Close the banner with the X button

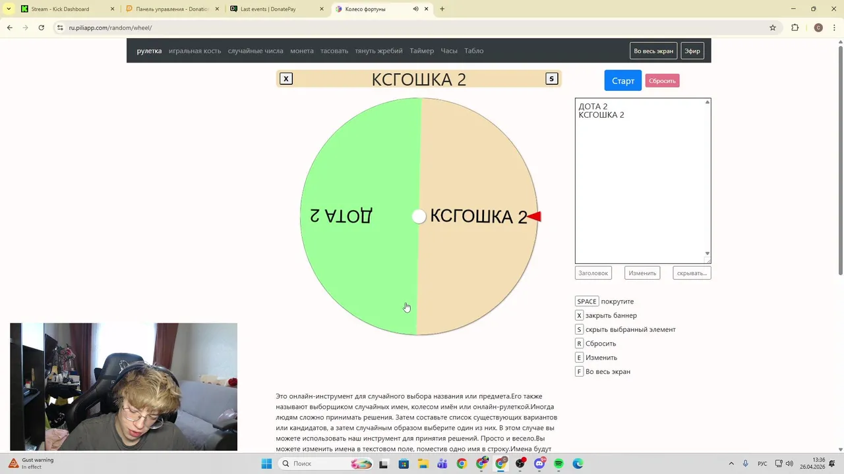coord(286,79)
